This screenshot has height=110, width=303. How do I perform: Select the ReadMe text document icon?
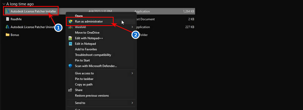8,19
